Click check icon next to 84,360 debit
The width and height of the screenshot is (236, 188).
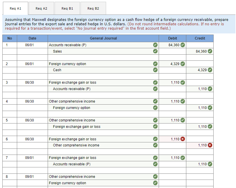point(183,45)
